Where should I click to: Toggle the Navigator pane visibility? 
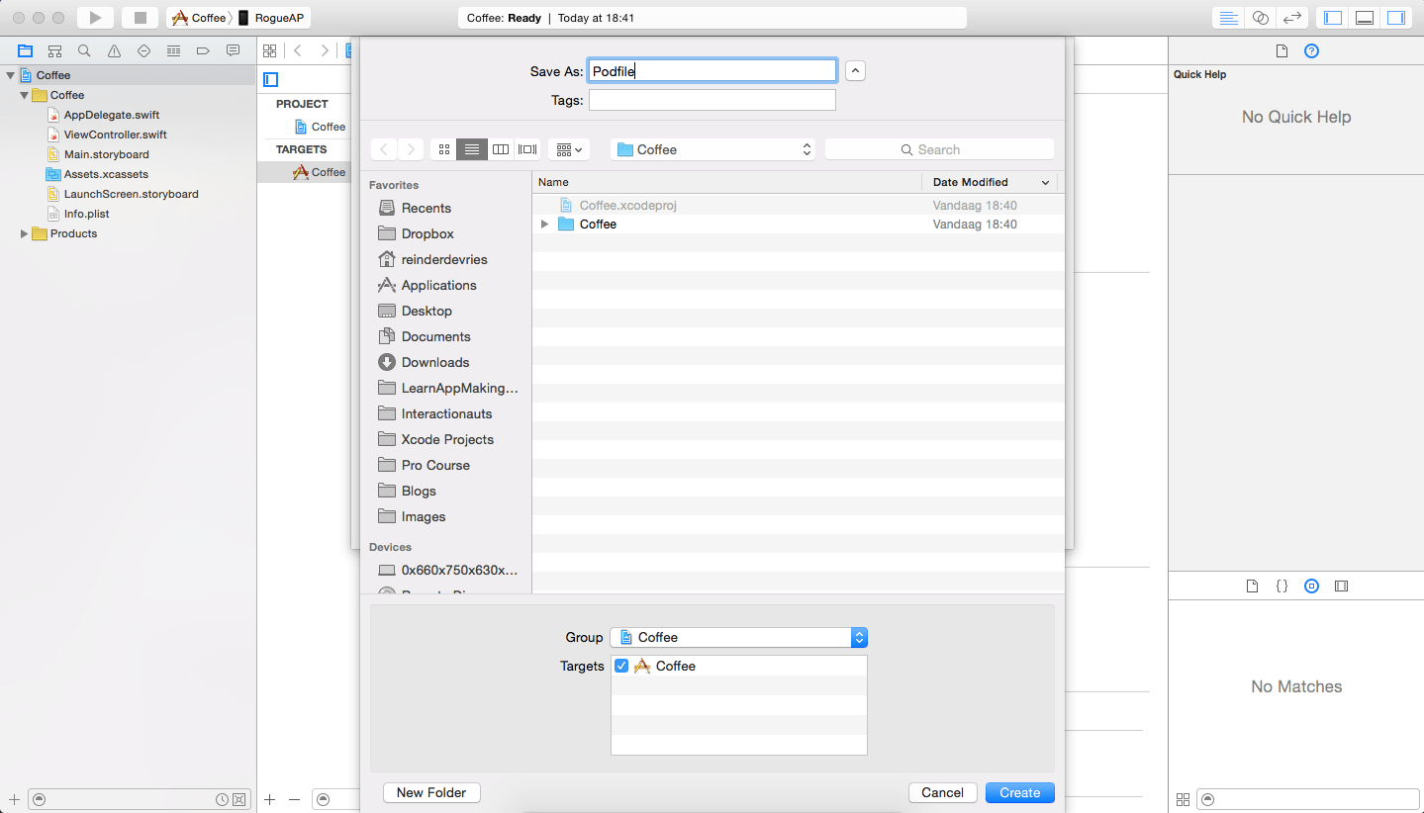click(1333, 18)
